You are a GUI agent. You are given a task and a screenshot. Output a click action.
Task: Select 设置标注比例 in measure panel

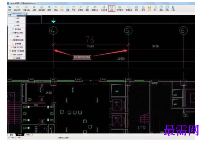point(17,33)
